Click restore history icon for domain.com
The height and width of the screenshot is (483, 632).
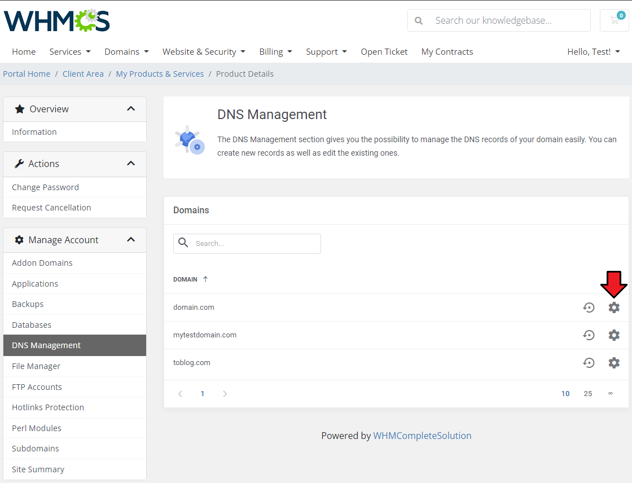click(x=589, y=307)
